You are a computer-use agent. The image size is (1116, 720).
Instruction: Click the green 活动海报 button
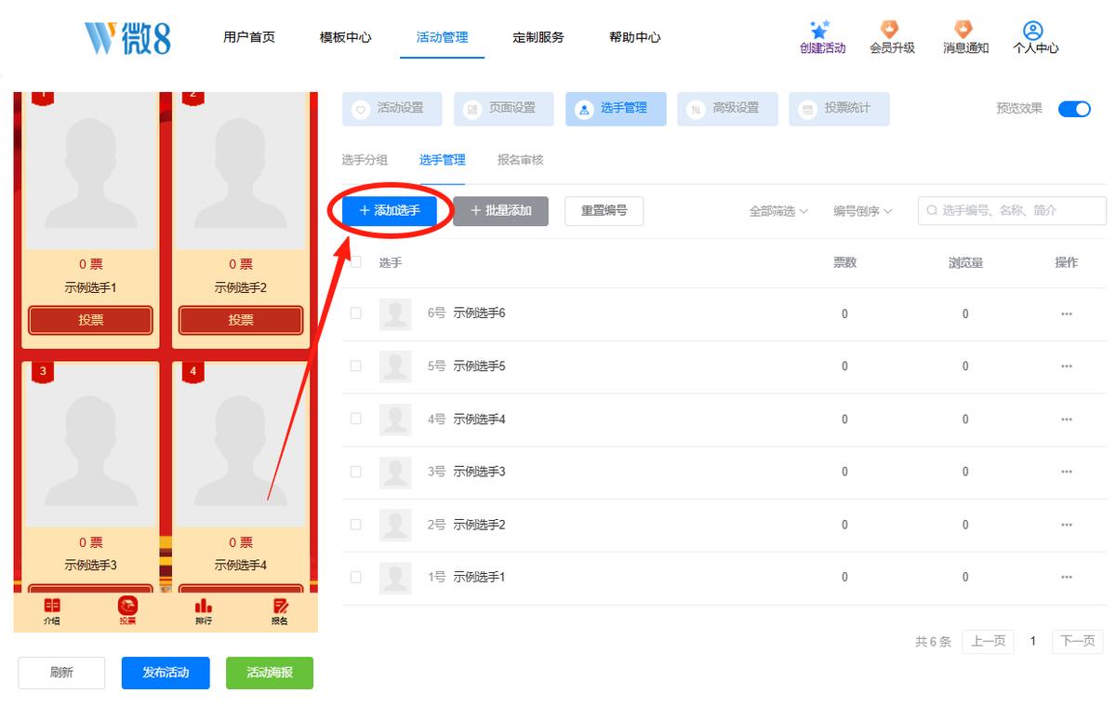pyautogui.click(x=270, y=673)
